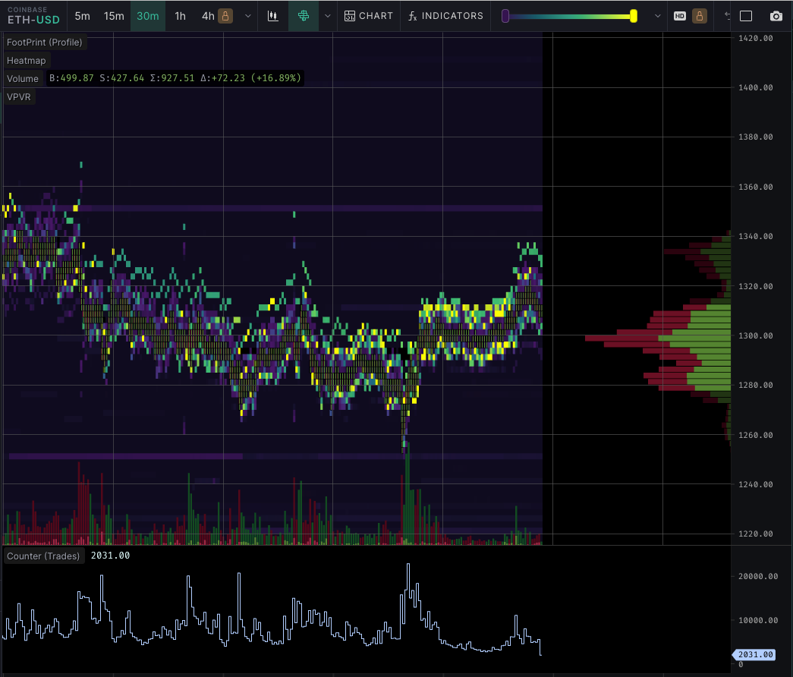
Task: Click the Counter value 2031.00 readout
Action: point(110,556)
